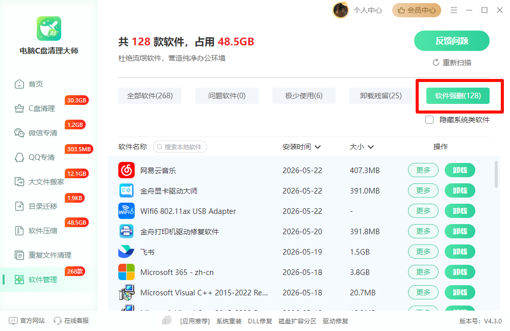Open 更多 options for Microsoft 365

(x=423, y=272)
